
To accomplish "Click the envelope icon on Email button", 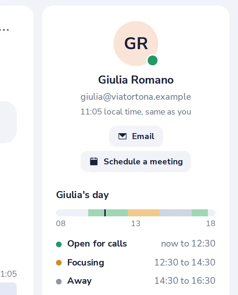I will click(122, 136).
